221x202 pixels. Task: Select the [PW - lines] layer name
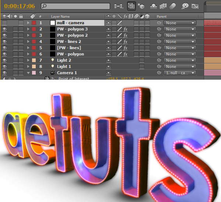pyautogui.click(x=69, y=48)
